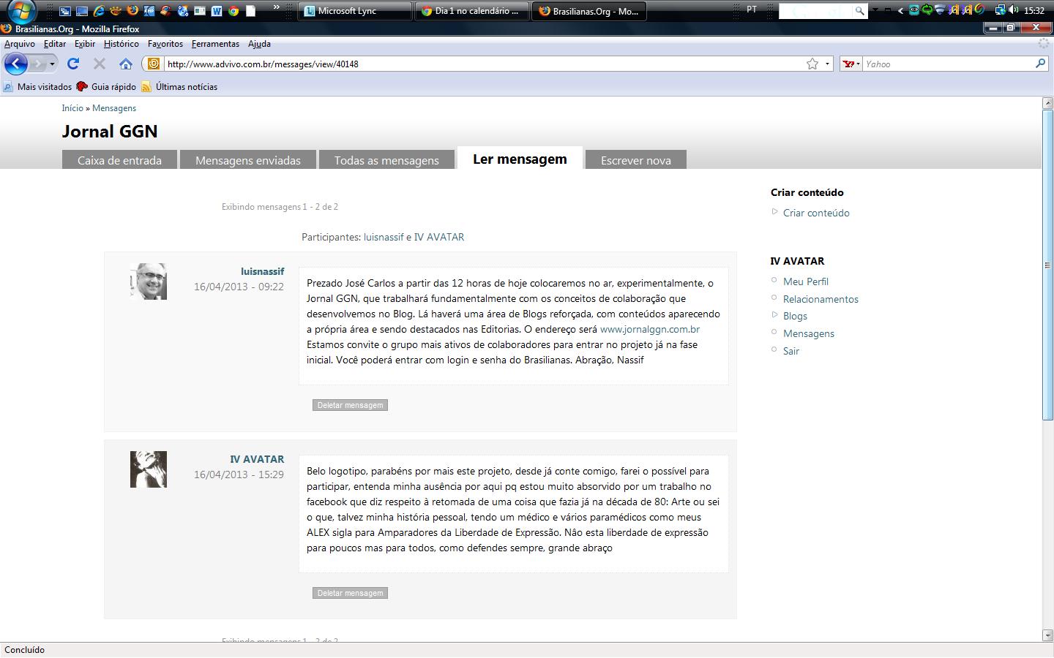Open the blank document quick launch icon

(x=250, y=11)
